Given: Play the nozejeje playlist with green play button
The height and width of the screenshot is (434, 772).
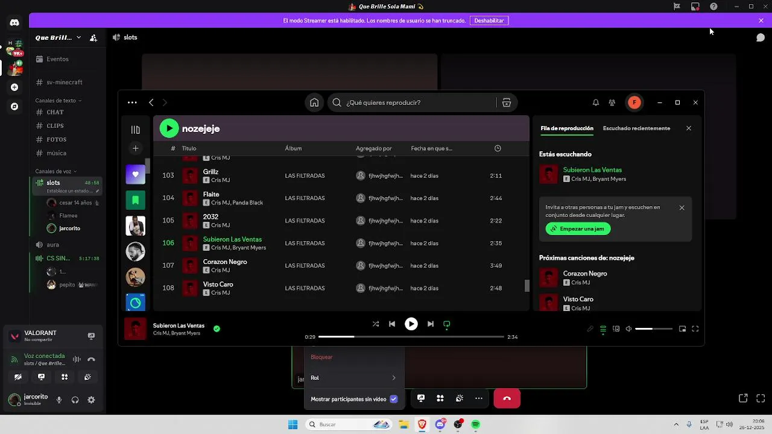Looking at the screenshot, I should pyautogui.click(x=169, y=128).
